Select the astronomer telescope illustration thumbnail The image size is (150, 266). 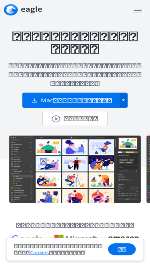(101, 164)
